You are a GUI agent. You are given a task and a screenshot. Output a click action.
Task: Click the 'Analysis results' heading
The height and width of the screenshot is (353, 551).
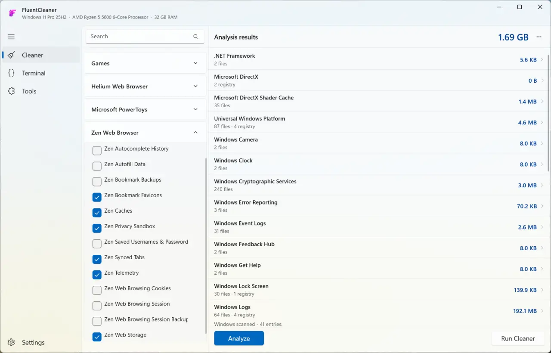[x=236, y=37]
